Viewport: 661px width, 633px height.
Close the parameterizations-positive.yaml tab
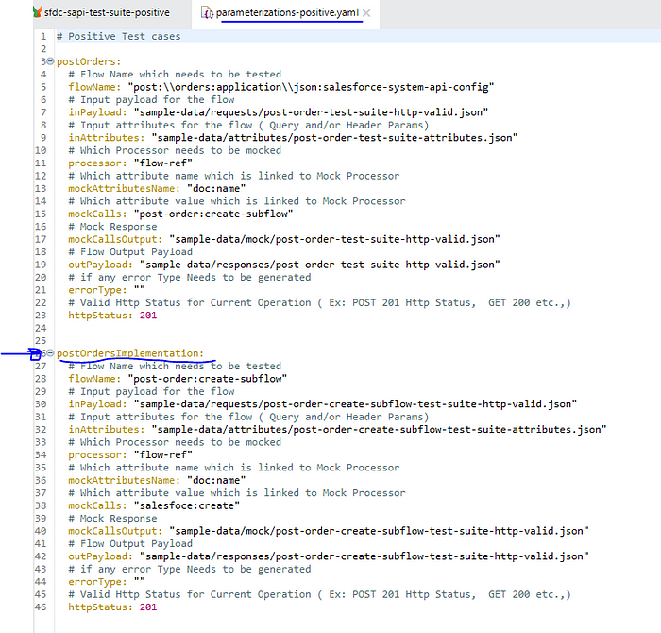coord(366,13)
